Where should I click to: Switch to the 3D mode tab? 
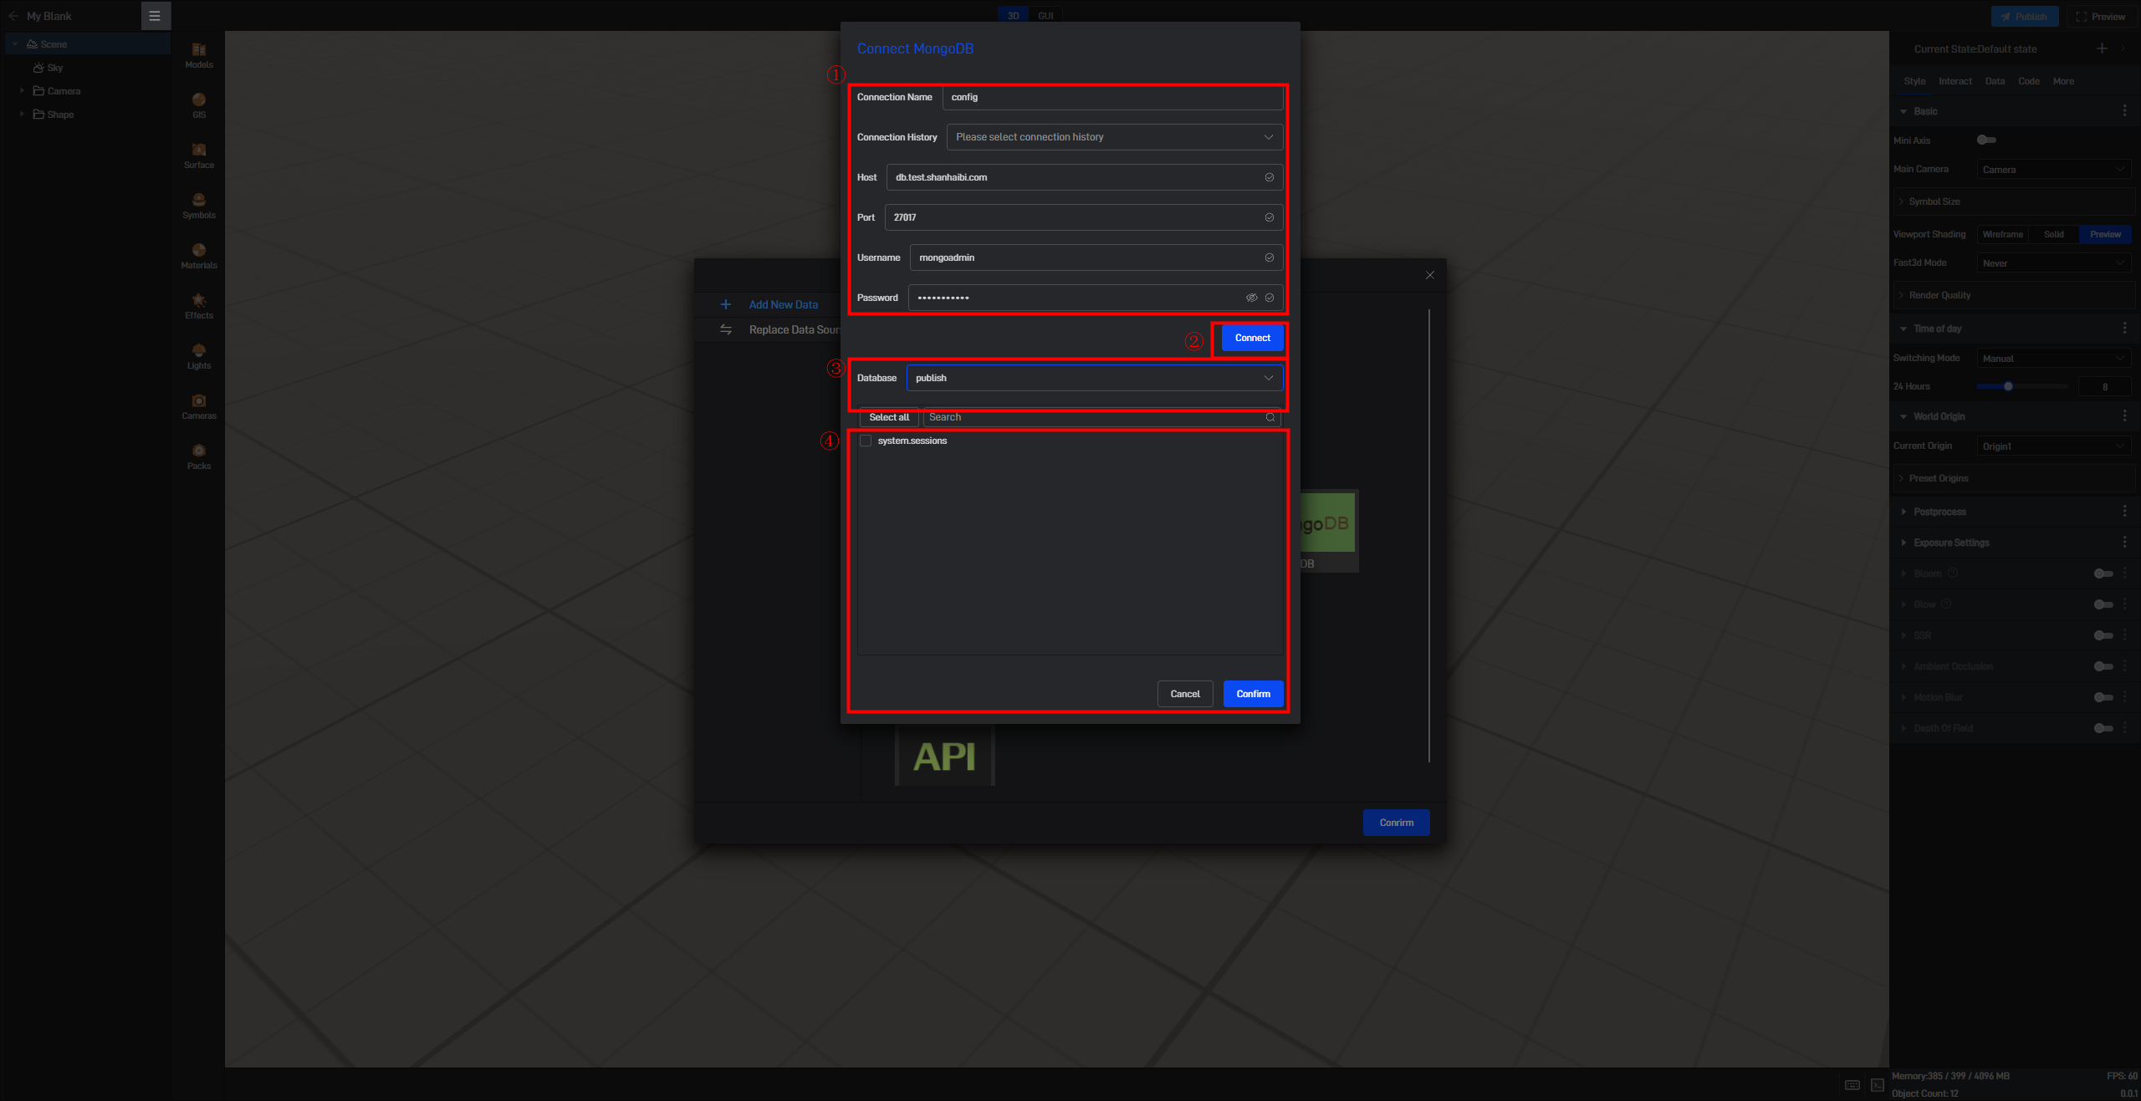(1014, 16)
